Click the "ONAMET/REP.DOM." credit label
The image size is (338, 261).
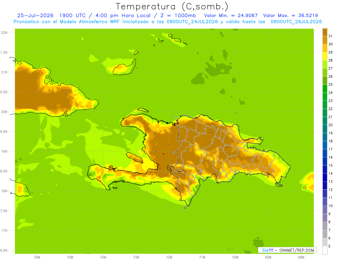point(297,250)
